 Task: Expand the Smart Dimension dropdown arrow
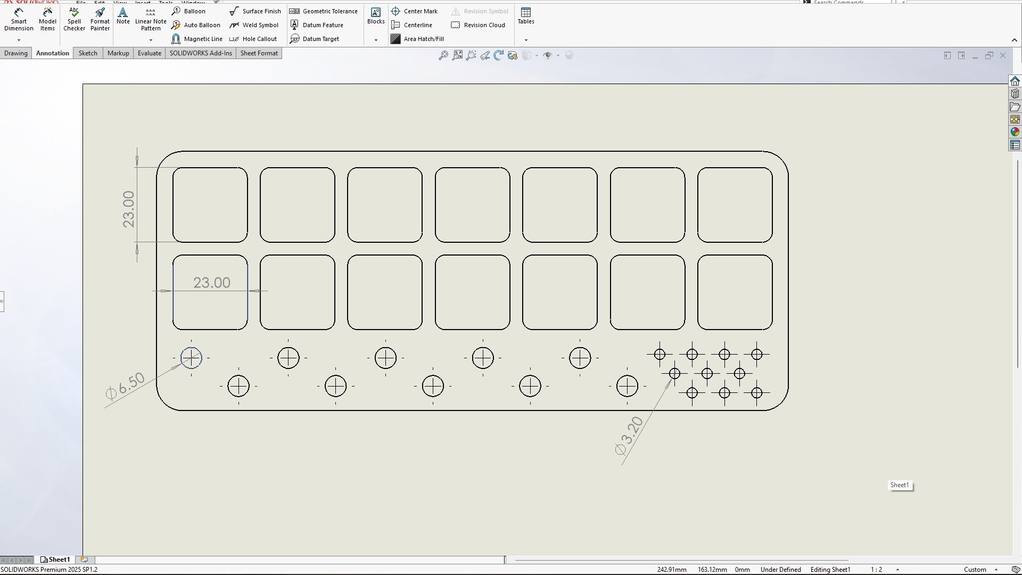[19, 40]
